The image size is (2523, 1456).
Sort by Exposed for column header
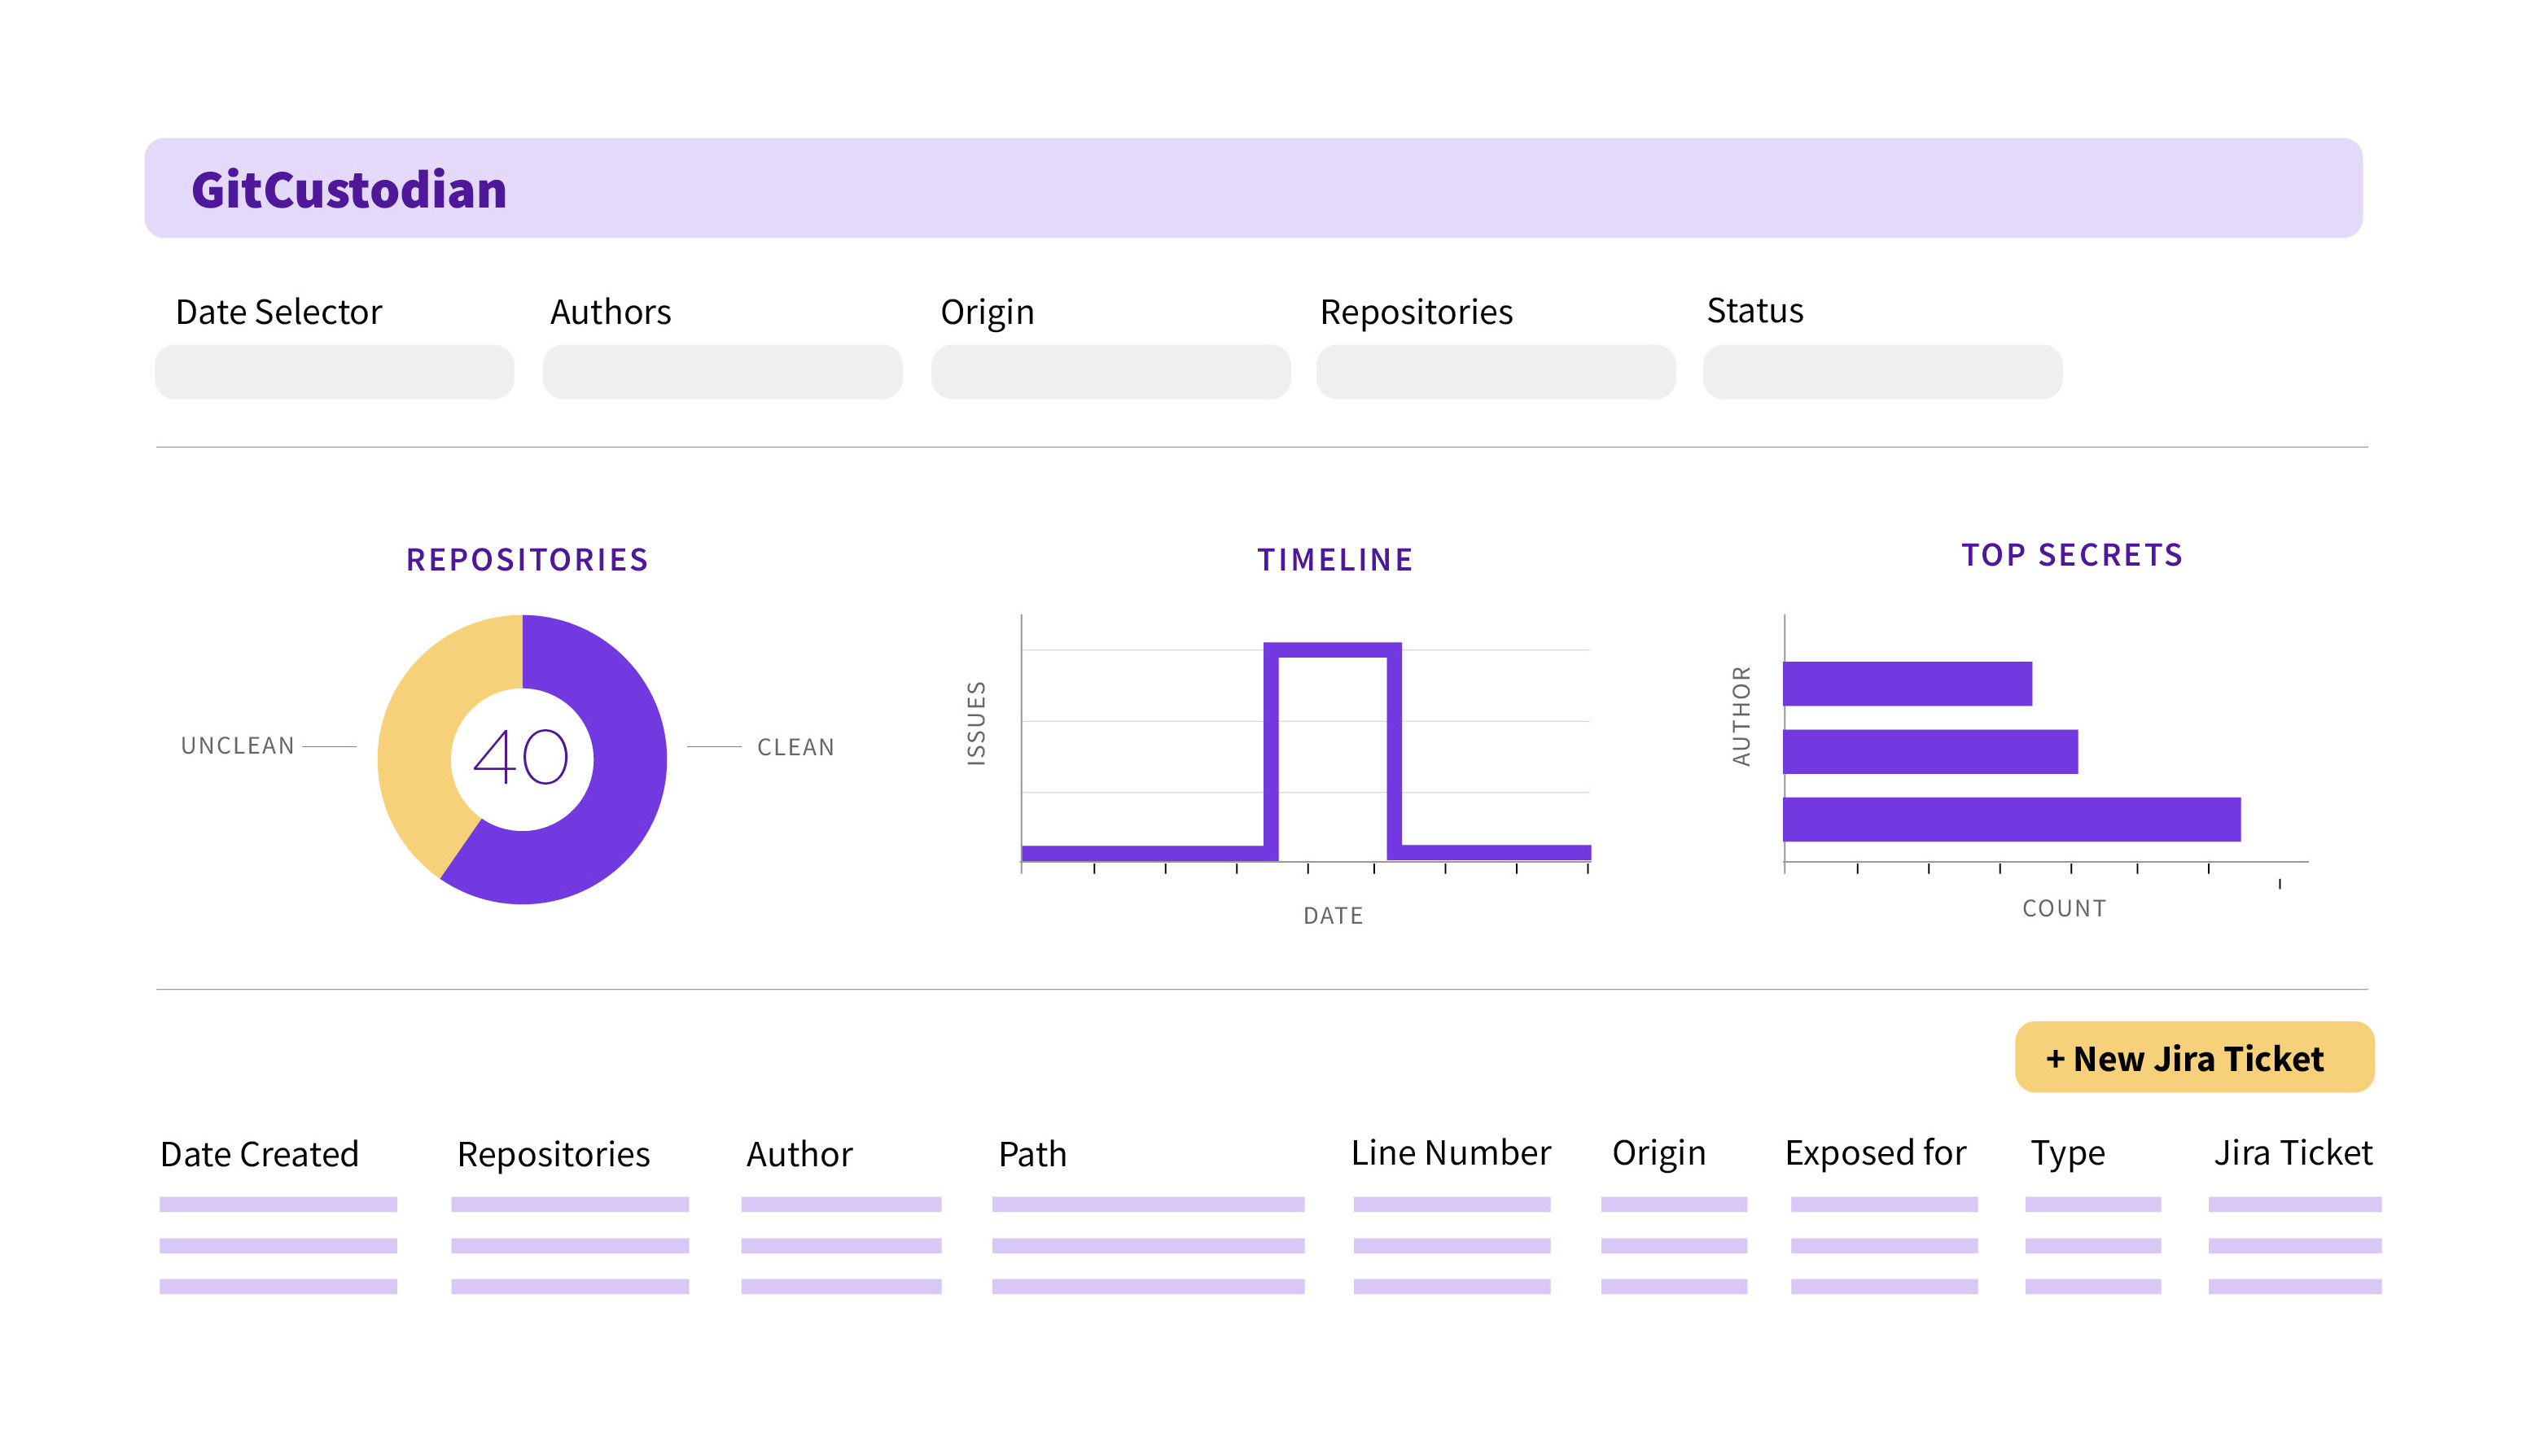(x=1875, y=1153)
